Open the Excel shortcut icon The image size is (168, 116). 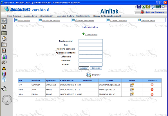click(x=144, y=7)
